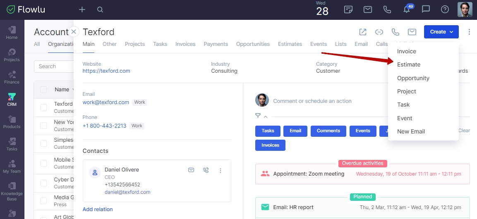
Task: Clear the activity filters
Action: coord(464,131)
